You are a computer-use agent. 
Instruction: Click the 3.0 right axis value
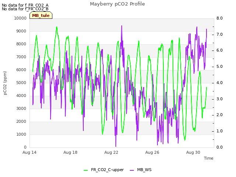tap(219, 99)
